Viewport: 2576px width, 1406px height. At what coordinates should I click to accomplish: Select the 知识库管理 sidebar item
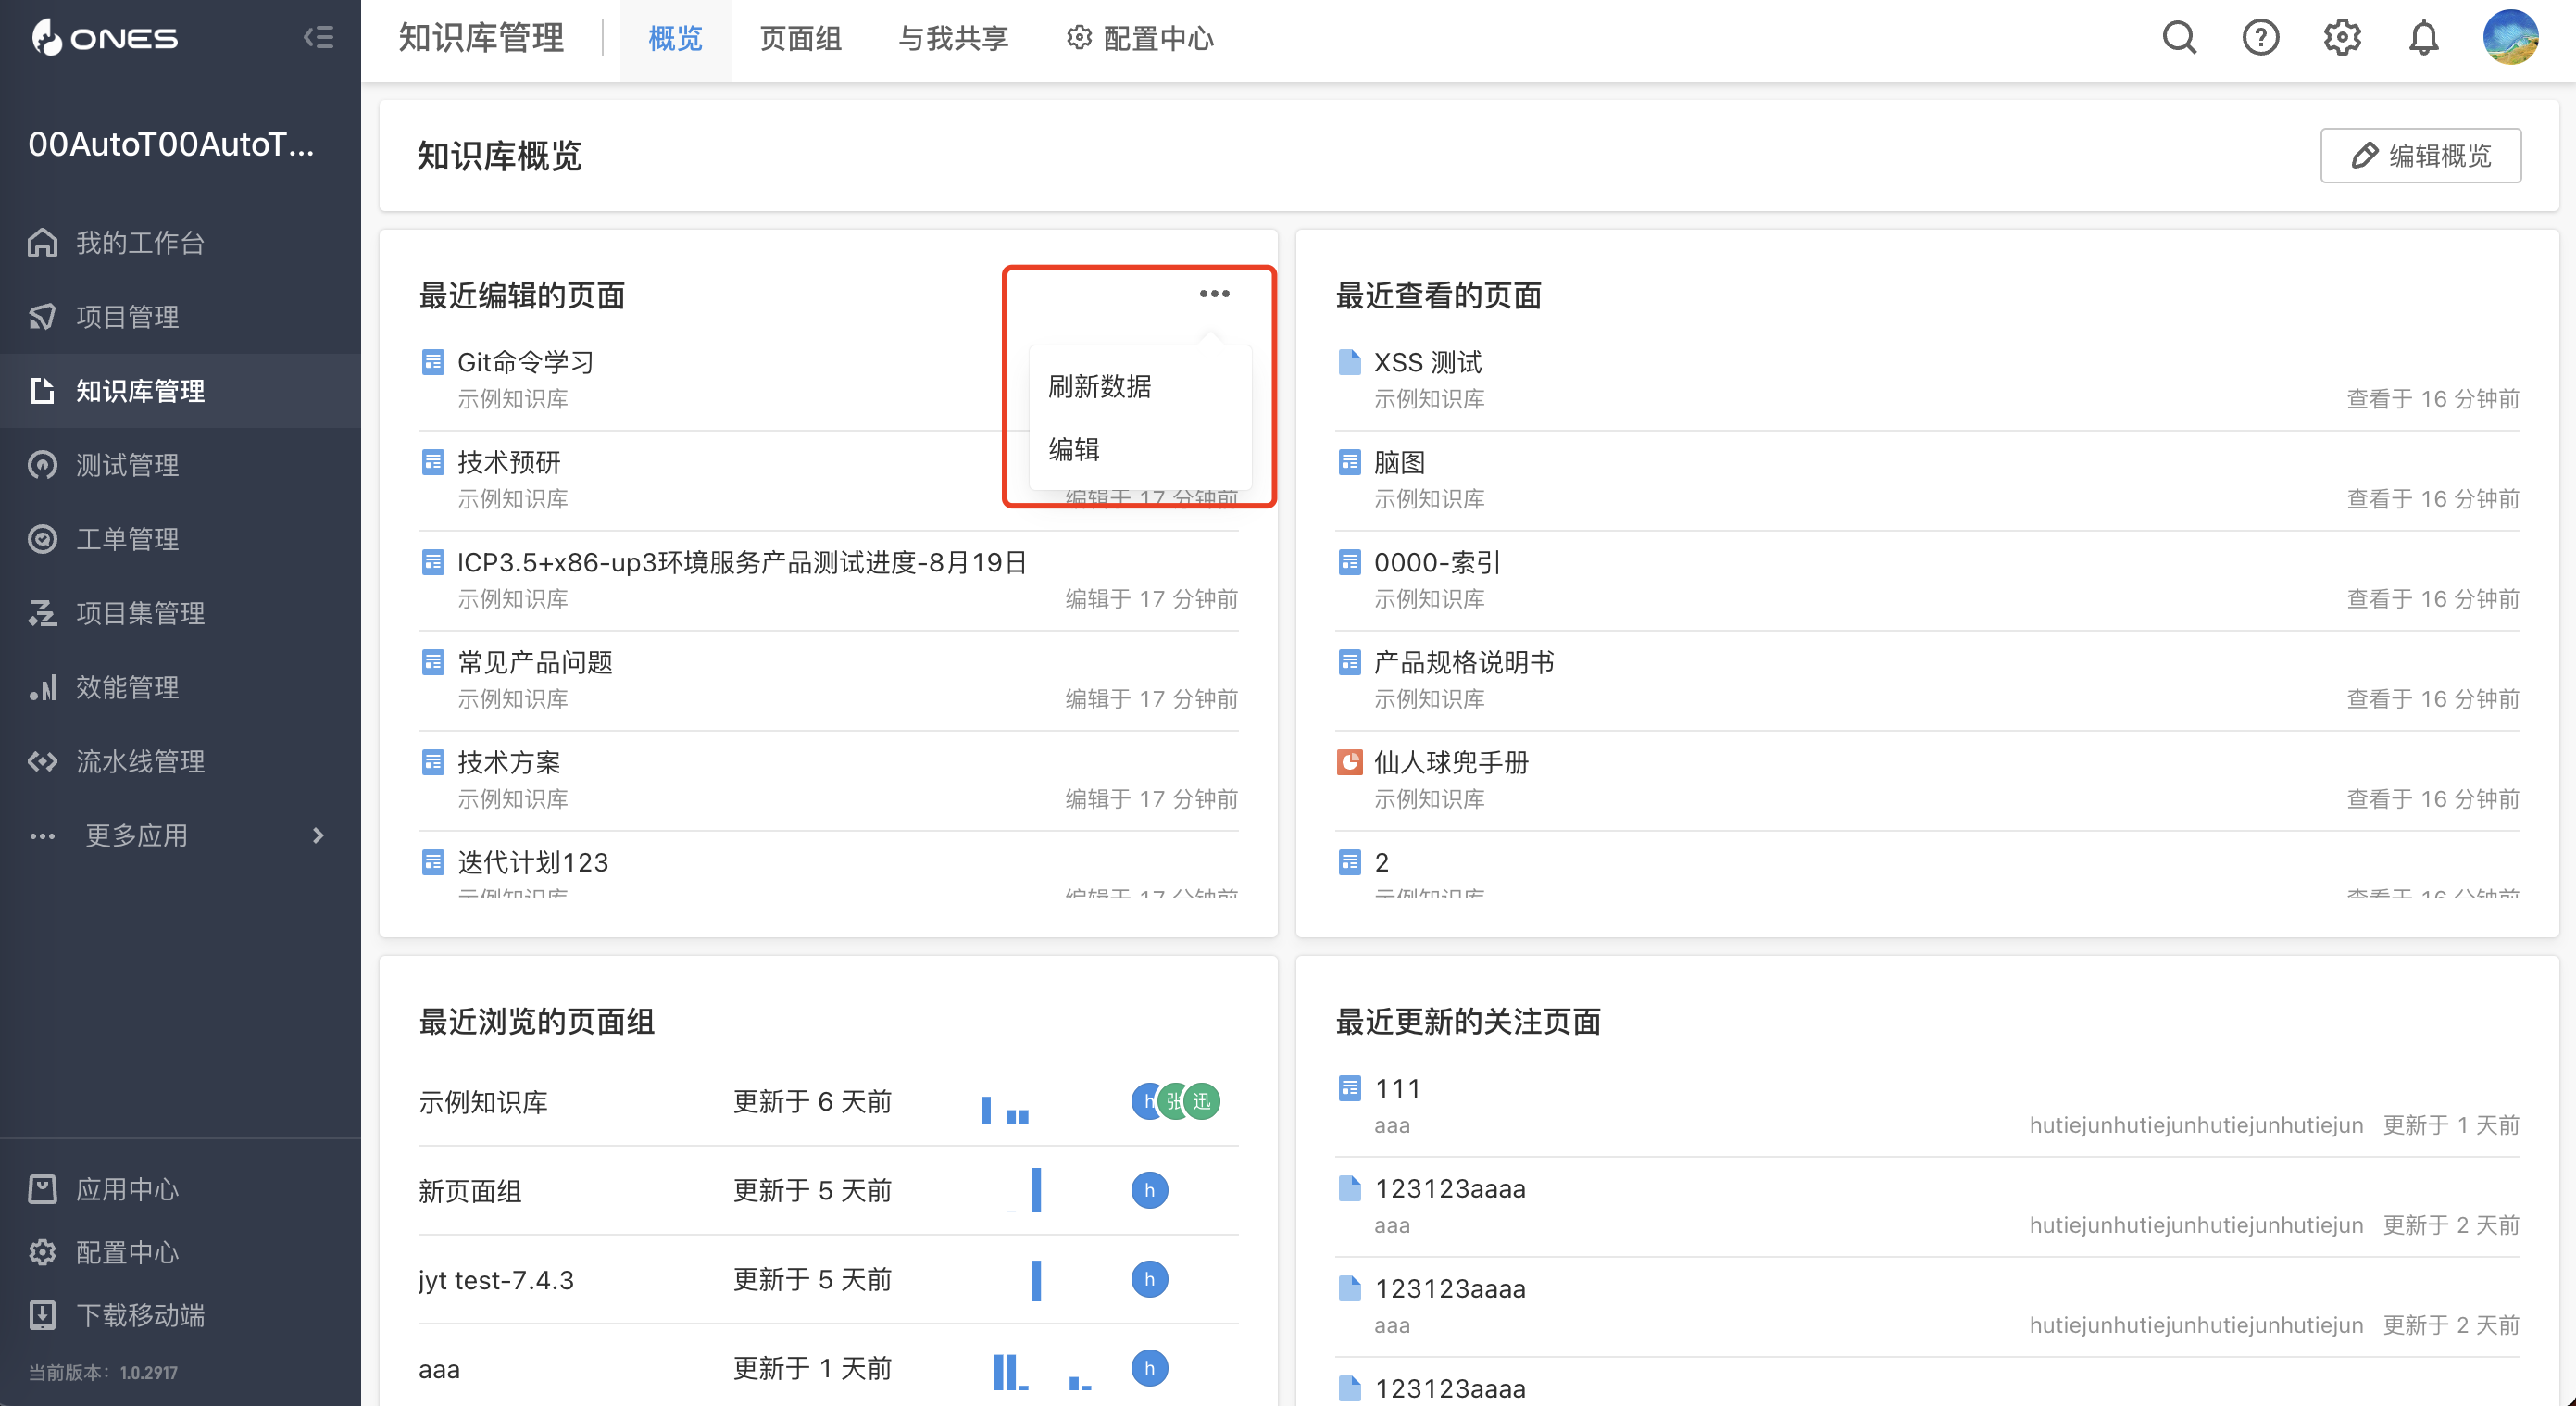pos(180,390)
